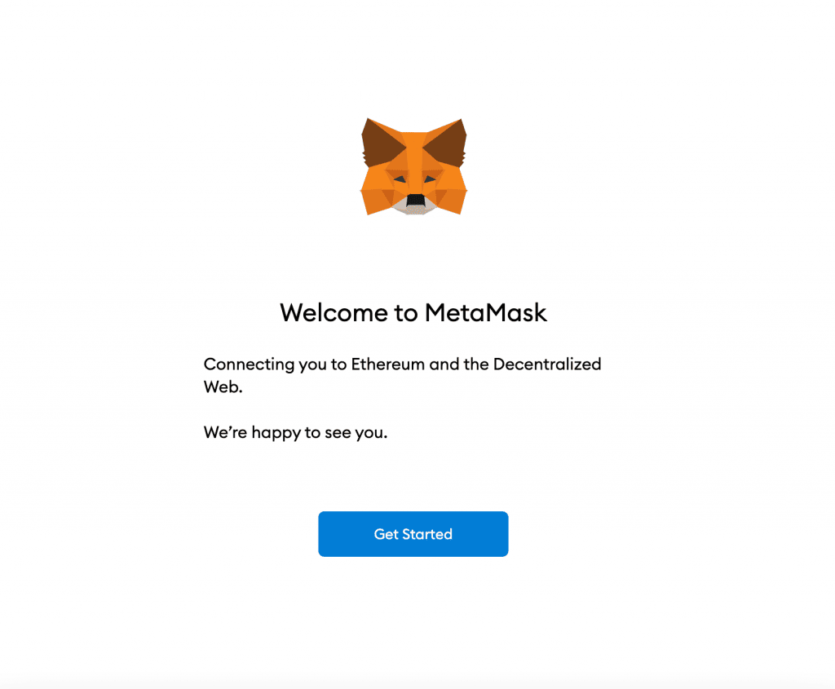Click the word MetaMask in heading
The width and height of the screenshot is (835, 689).
pyautogui.click(x=486, y=312)
